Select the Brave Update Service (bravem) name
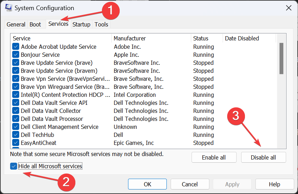 pos(59,71)
